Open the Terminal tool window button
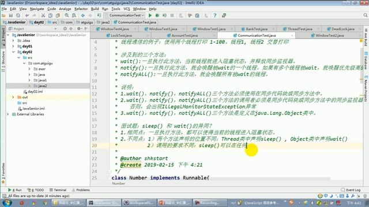 58,190
